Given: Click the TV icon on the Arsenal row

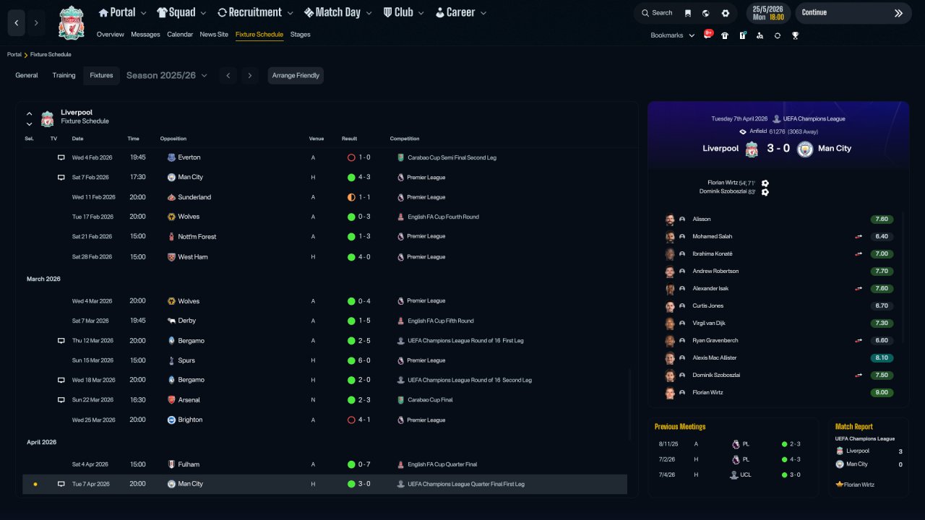Looking at the screenshot, I should click(61, 400).
